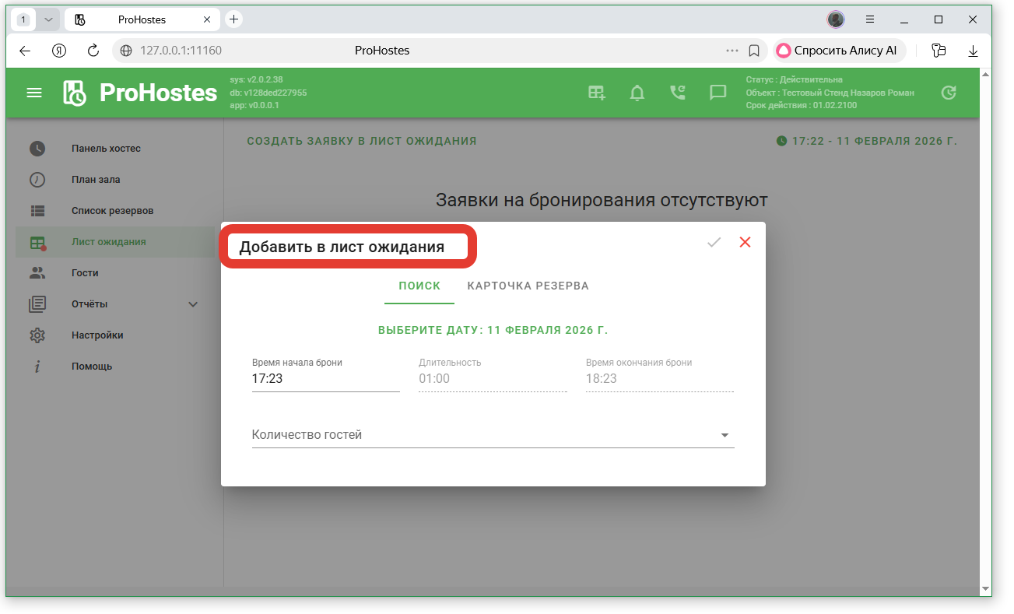Click Выберите дату link
This screenshot has width=1014, height=614.
click(493, 330)
